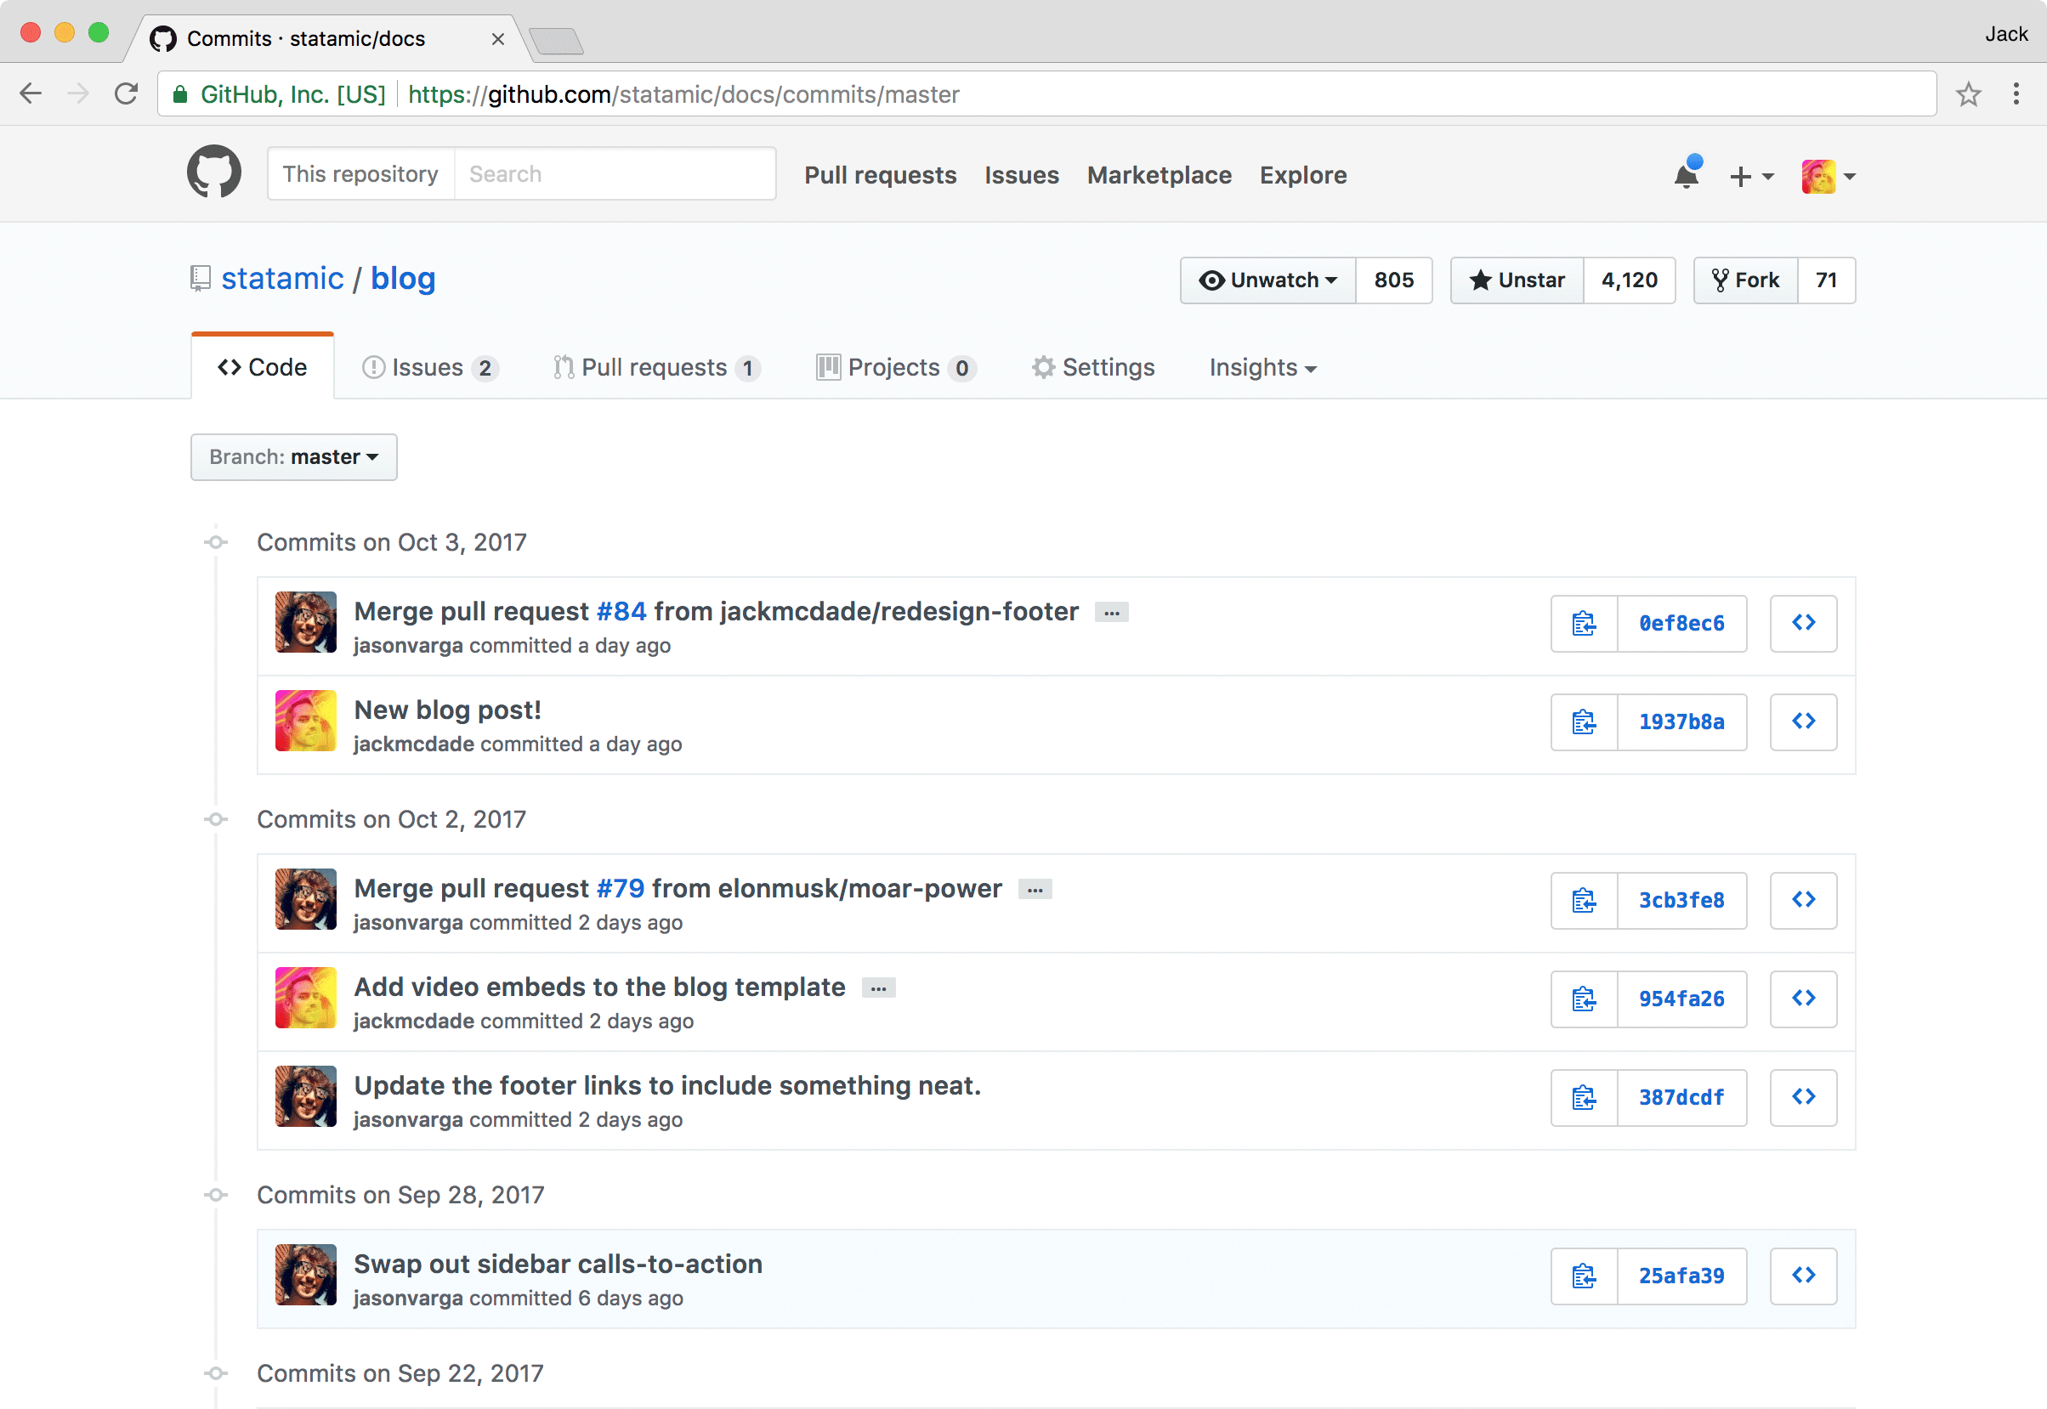Copy SHA for commit 25afa39
Viewport: 2047px width, 1409px height.
click(x=1585, y=1276)
